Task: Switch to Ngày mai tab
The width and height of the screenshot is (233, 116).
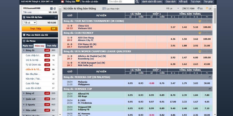Action: click(x=28, y=46)
